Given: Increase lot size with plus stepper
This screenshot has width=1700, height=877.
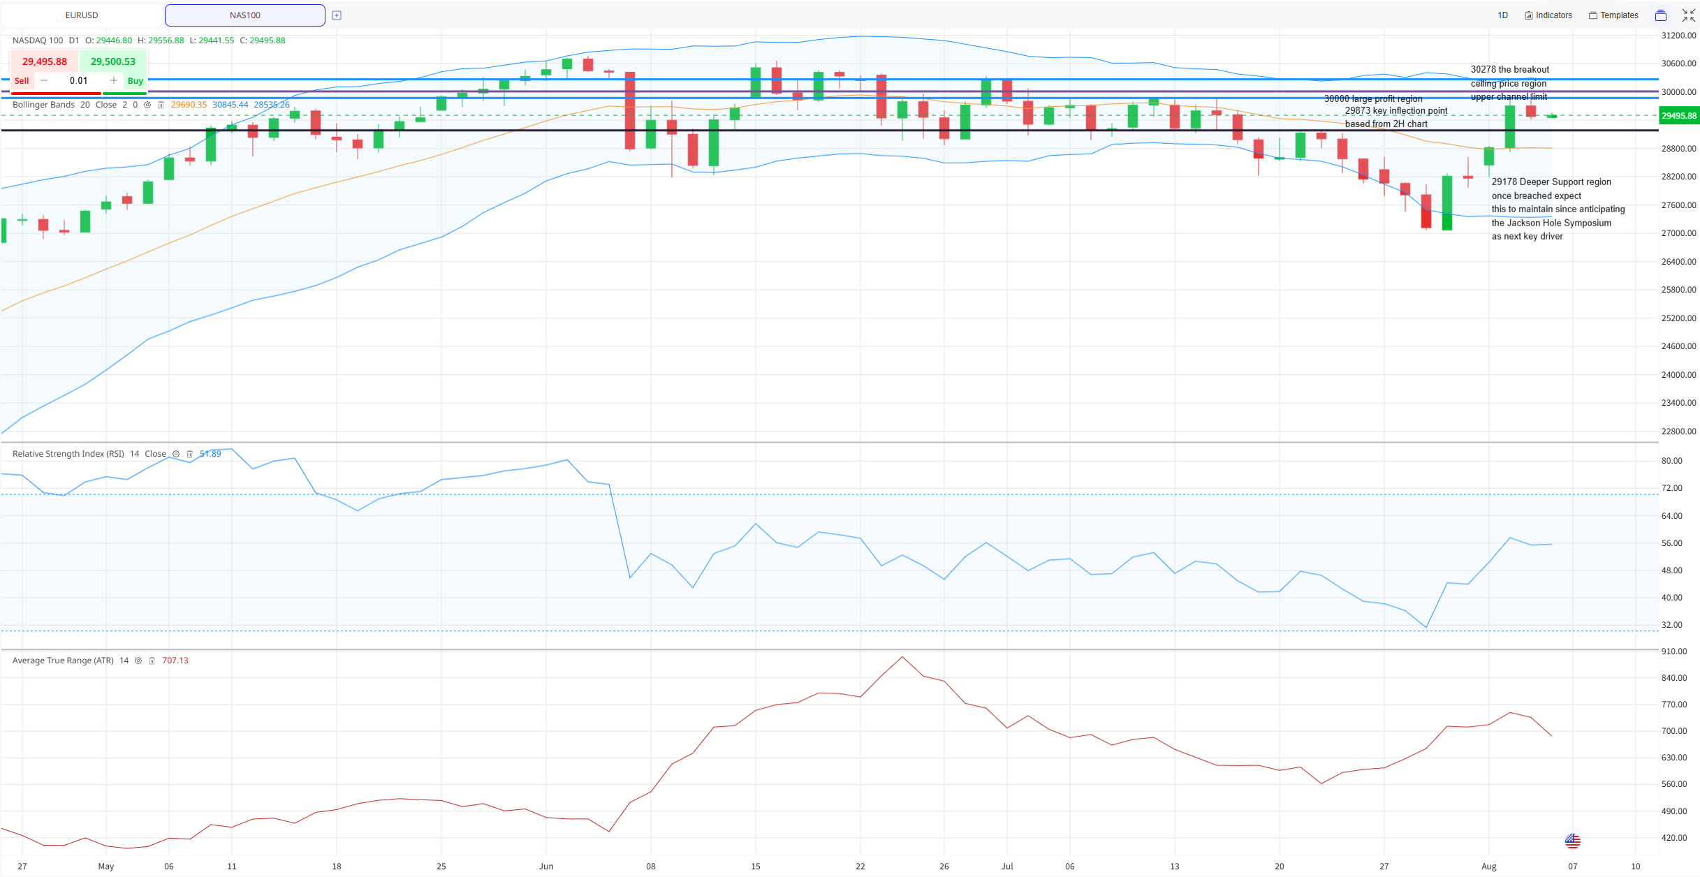Looking at the screenshot, I should pos(114,81).
